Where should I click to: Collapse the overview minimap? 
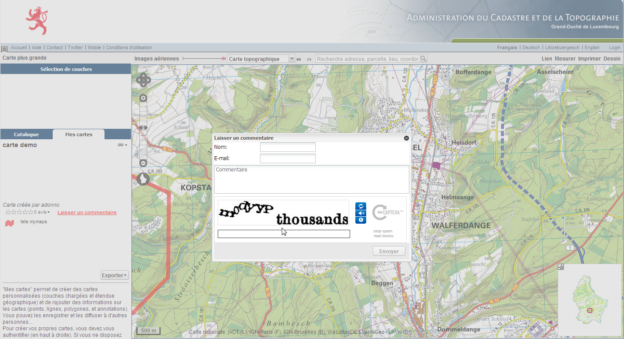561,267
